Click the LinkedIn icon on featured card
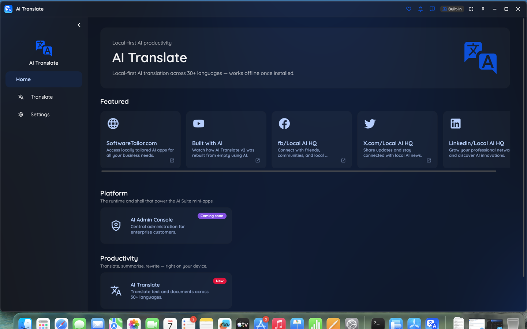Viewport: 527px width, 329px height. (456, 124)
